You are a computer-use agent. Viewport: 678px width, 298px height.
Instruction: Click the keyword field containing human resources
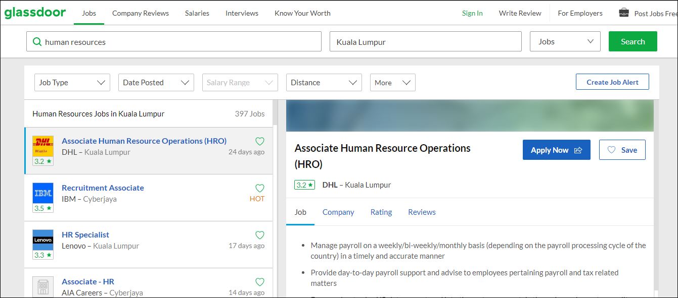tap(174, 42)
